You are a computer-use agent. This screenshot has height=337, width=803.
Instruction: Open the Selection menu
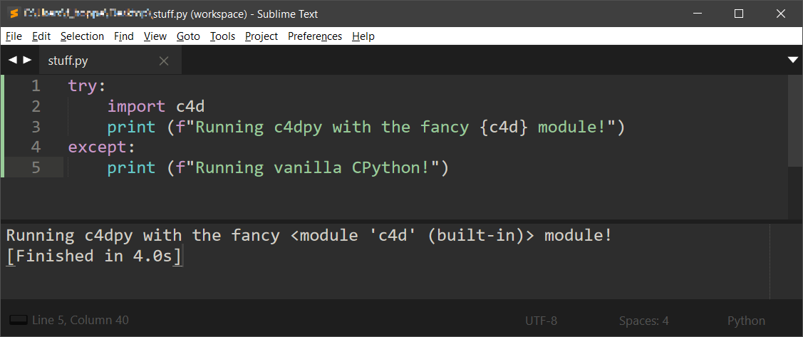tap(82, 36)
